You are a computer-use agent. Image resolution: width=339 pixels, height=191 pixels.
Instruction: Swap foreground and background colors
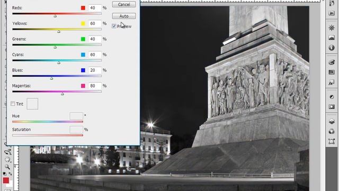[x=10, y=173]
